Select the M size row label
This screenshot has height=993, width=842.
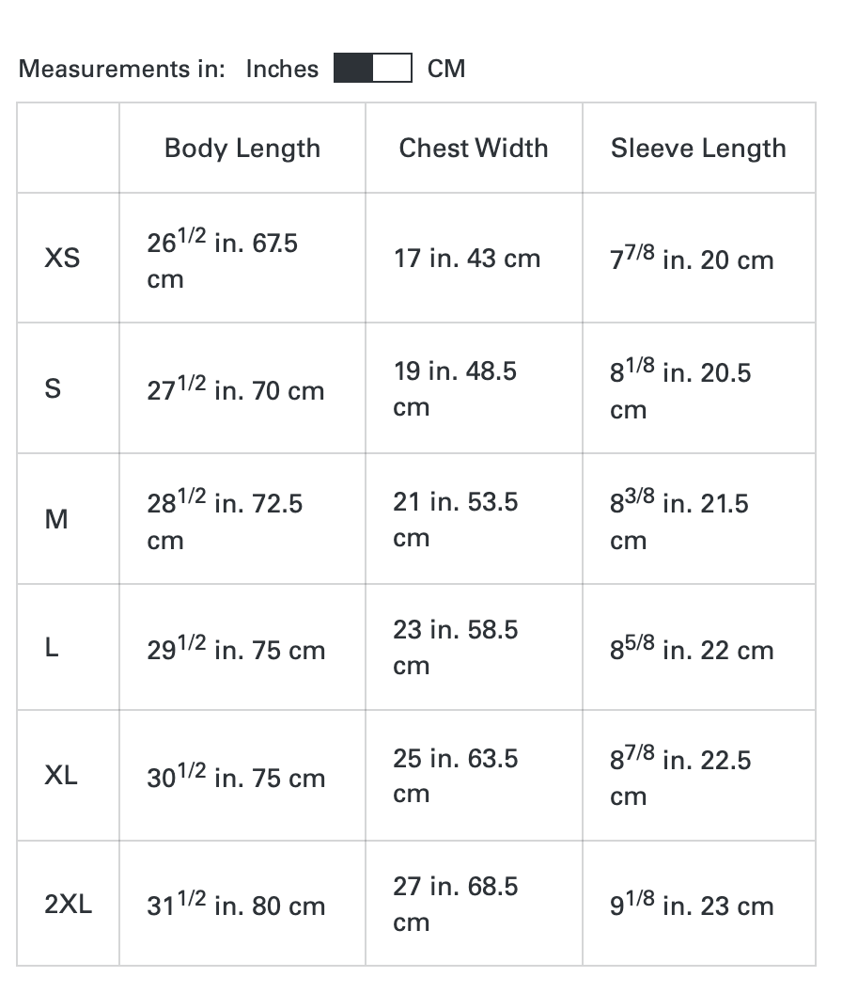[x=56, y=519]
